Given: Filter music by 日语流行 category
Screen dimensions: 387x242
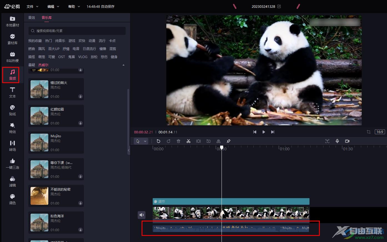Looking at the screenshot, I should point(89,49).
